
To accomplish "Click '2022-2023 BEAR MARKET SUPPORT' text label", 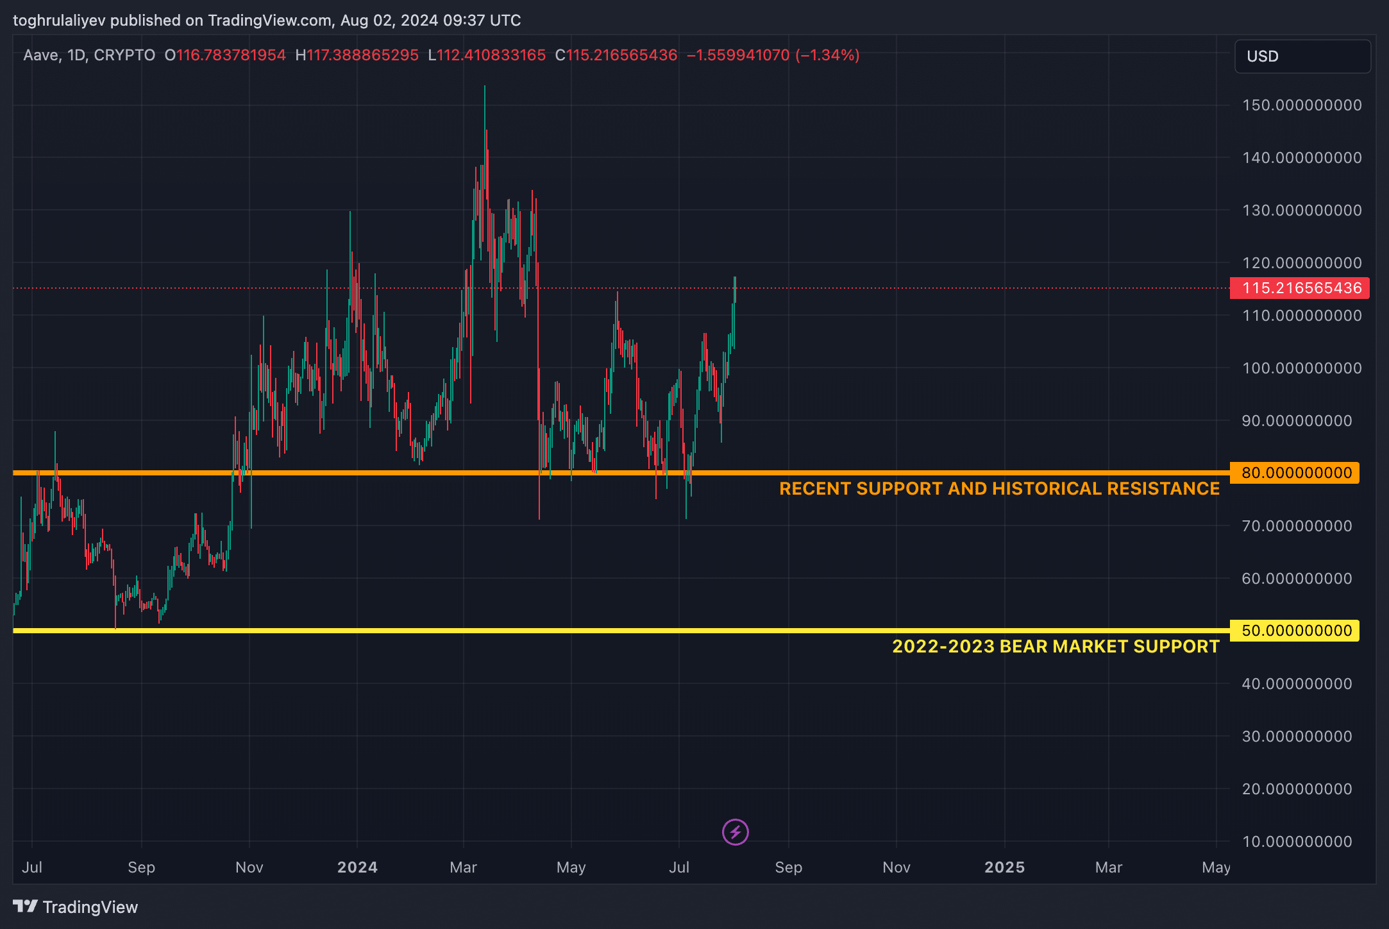I will [1056, 647].
